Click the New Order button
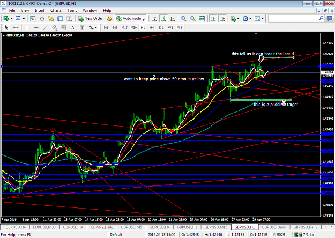This screenshot has width=335, height=238. (x=91, y=19)
